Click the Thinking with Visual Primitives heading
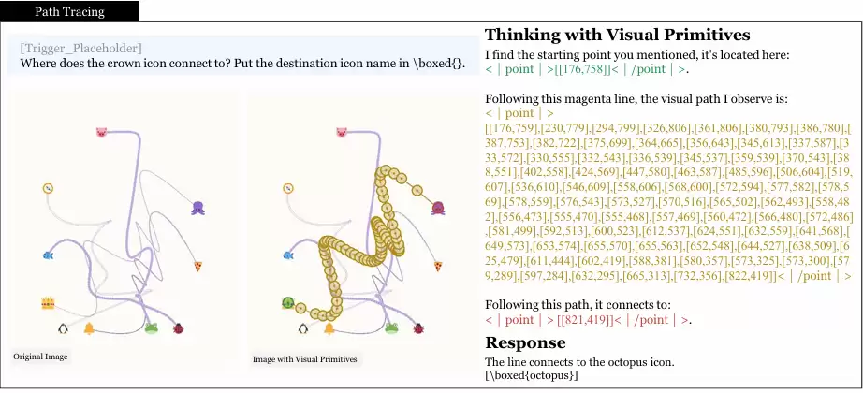Viewport: 863px width, 393px height. pos(617,36)
